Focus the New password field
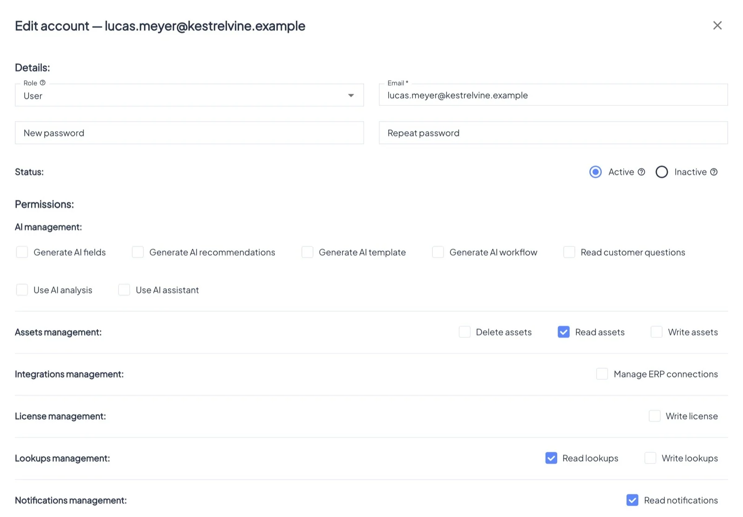743x517 pixels. (x=189, y=133)
